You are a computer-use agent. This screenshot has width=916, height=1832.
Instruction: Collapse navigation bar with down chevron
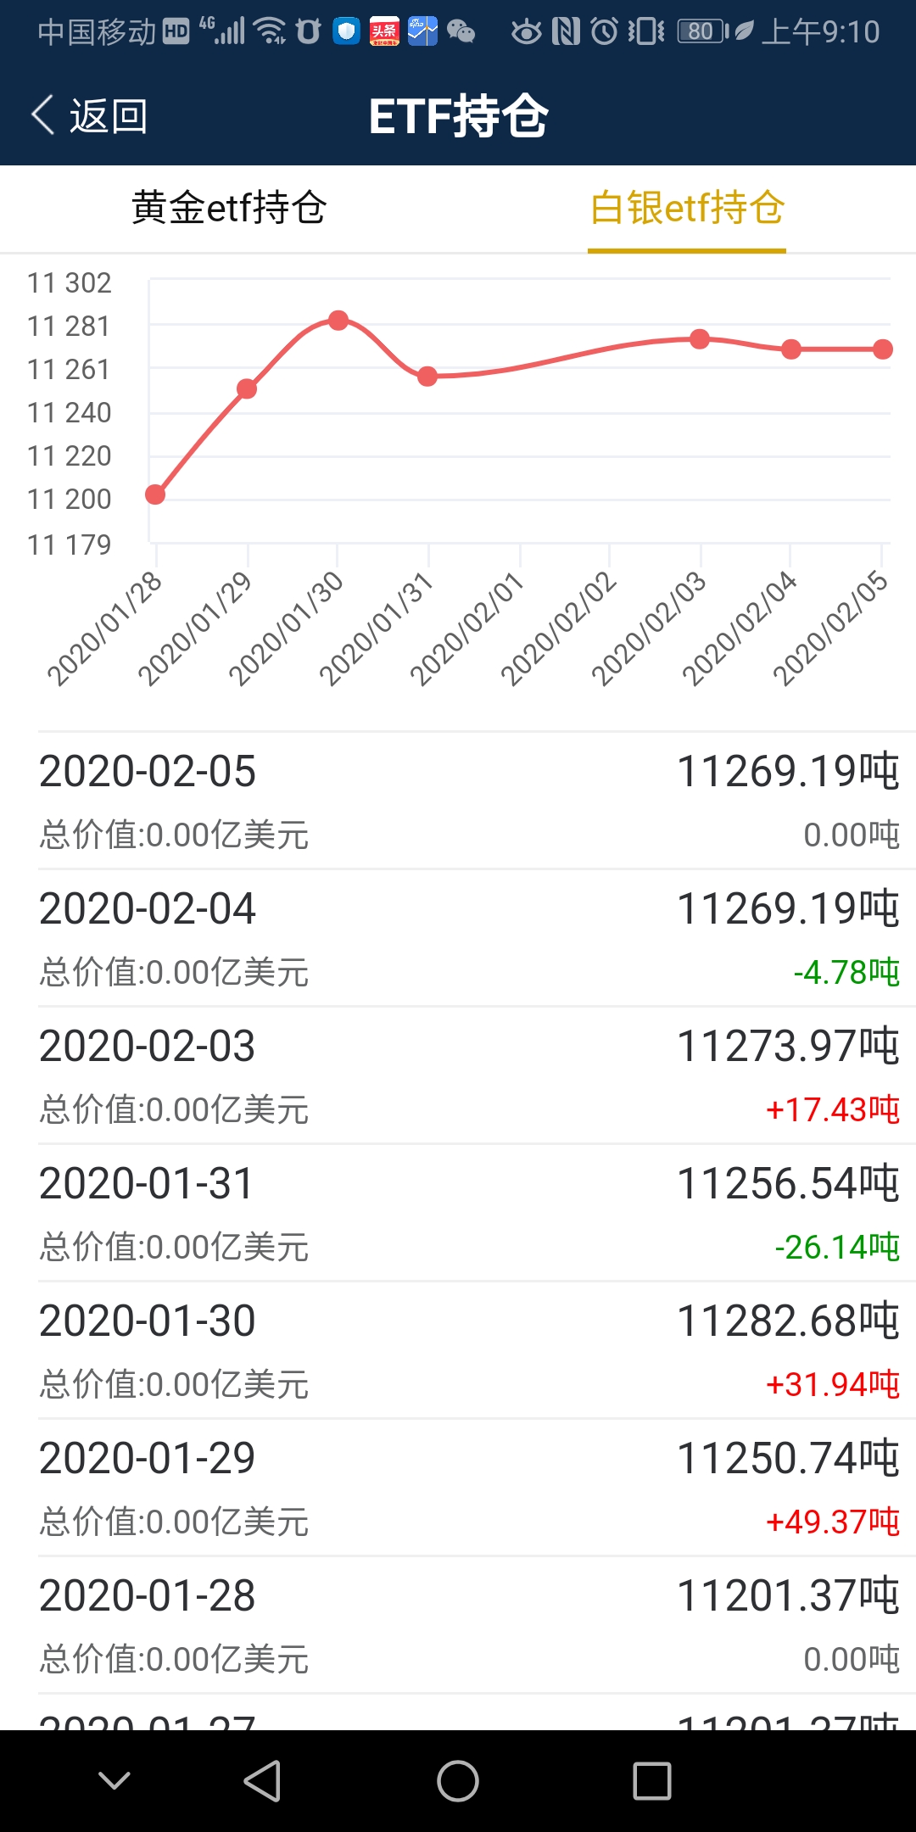click(x=114, y=1780)
